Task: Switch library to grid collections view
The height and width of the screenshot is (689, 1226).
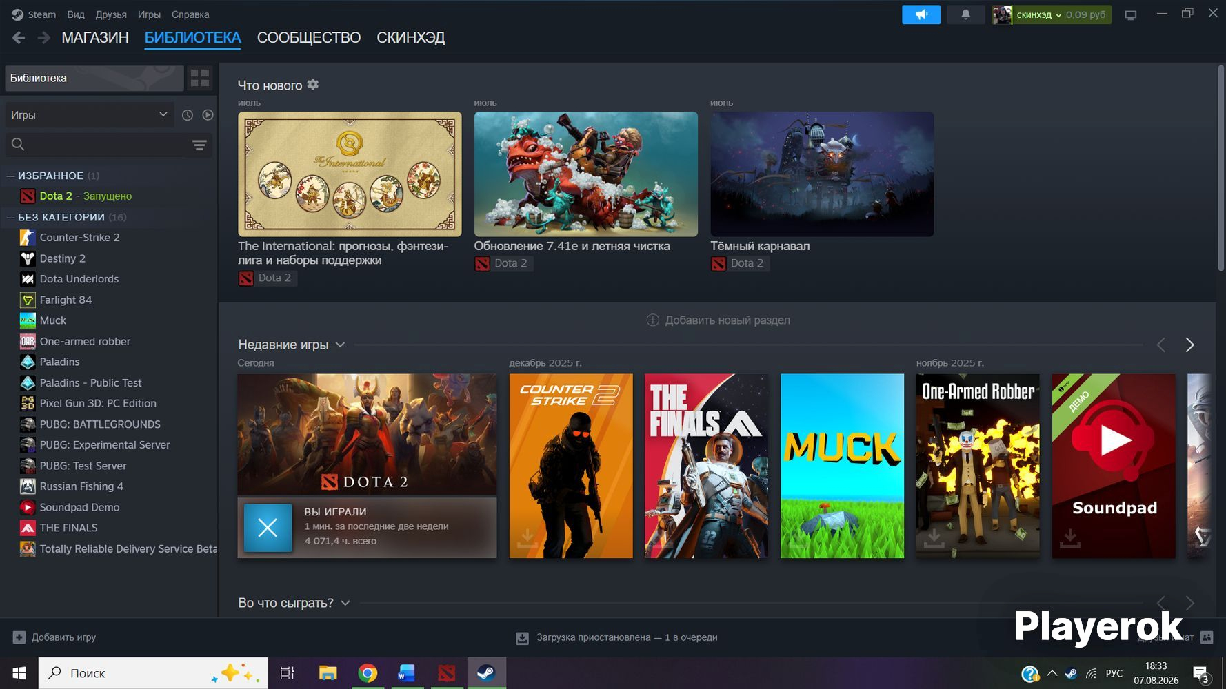Action: [x=200, y=78]
